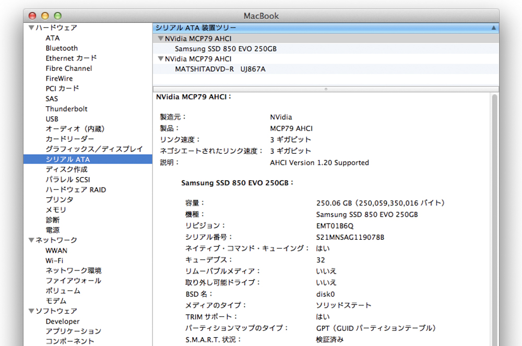Select FireWire in sidebar
Image resolution: width=522 pixels, height=346 pixels.
(60, 79)
